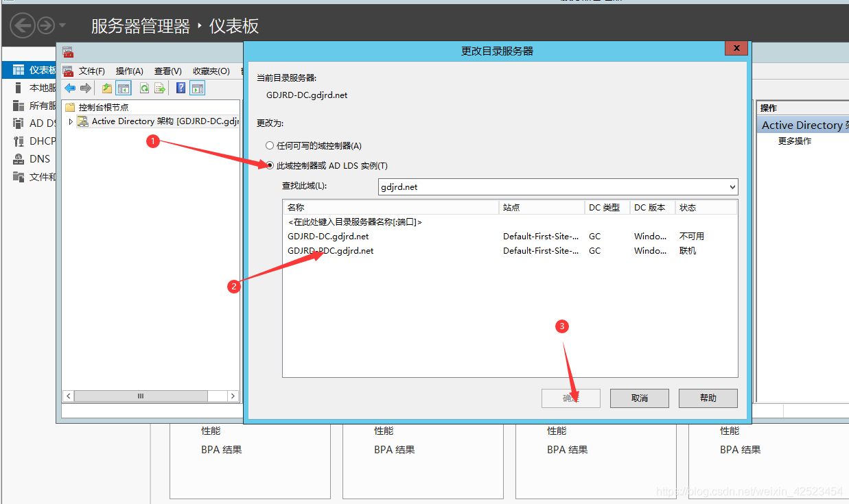Click the horizontal scrollbar thumb in tree pane
Screen dimensions: 849x504
point(141,396)
